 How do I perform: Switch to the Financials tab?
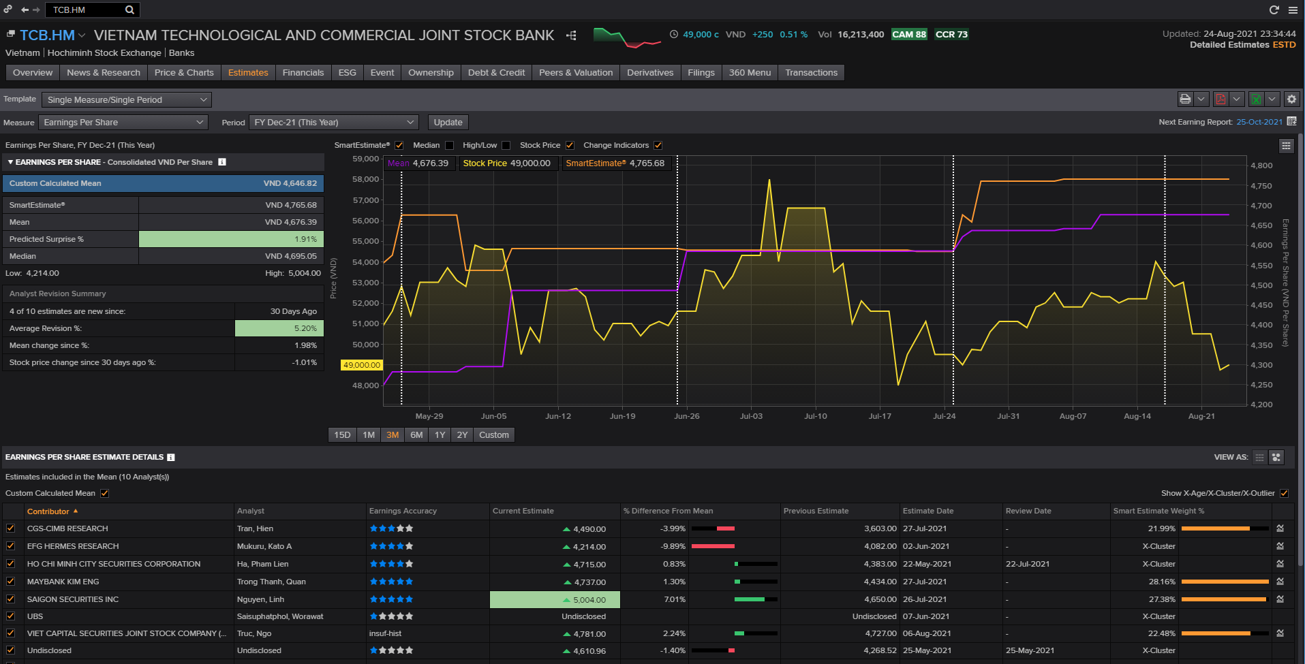click(303, 73)
